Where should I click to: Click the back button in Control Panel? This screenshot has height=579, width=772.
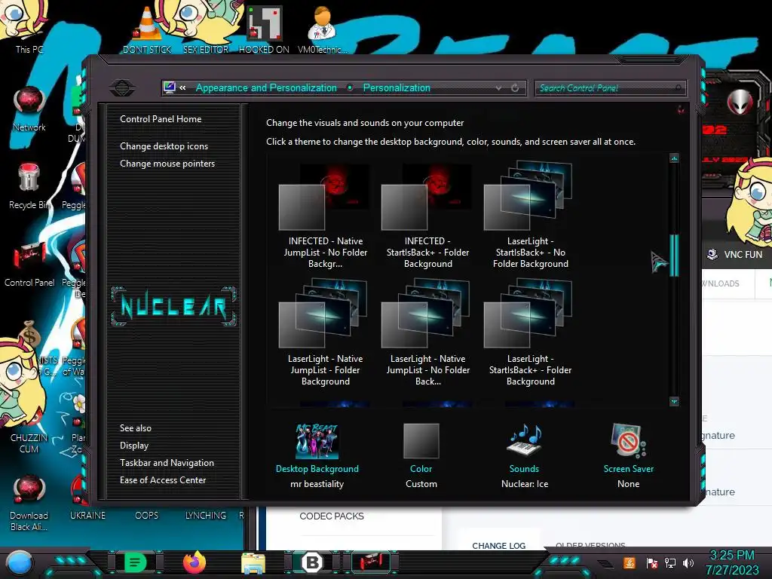122,88
